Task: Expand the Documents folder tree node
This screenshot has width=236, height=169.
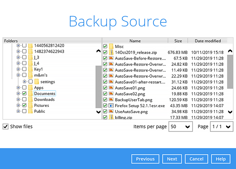Action: tap(18, 93)
